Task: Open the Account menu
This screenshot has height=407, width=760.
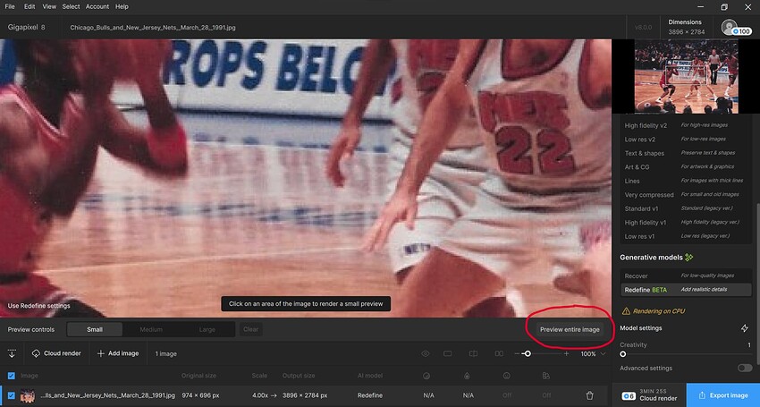Action: (x=97, y=6)
